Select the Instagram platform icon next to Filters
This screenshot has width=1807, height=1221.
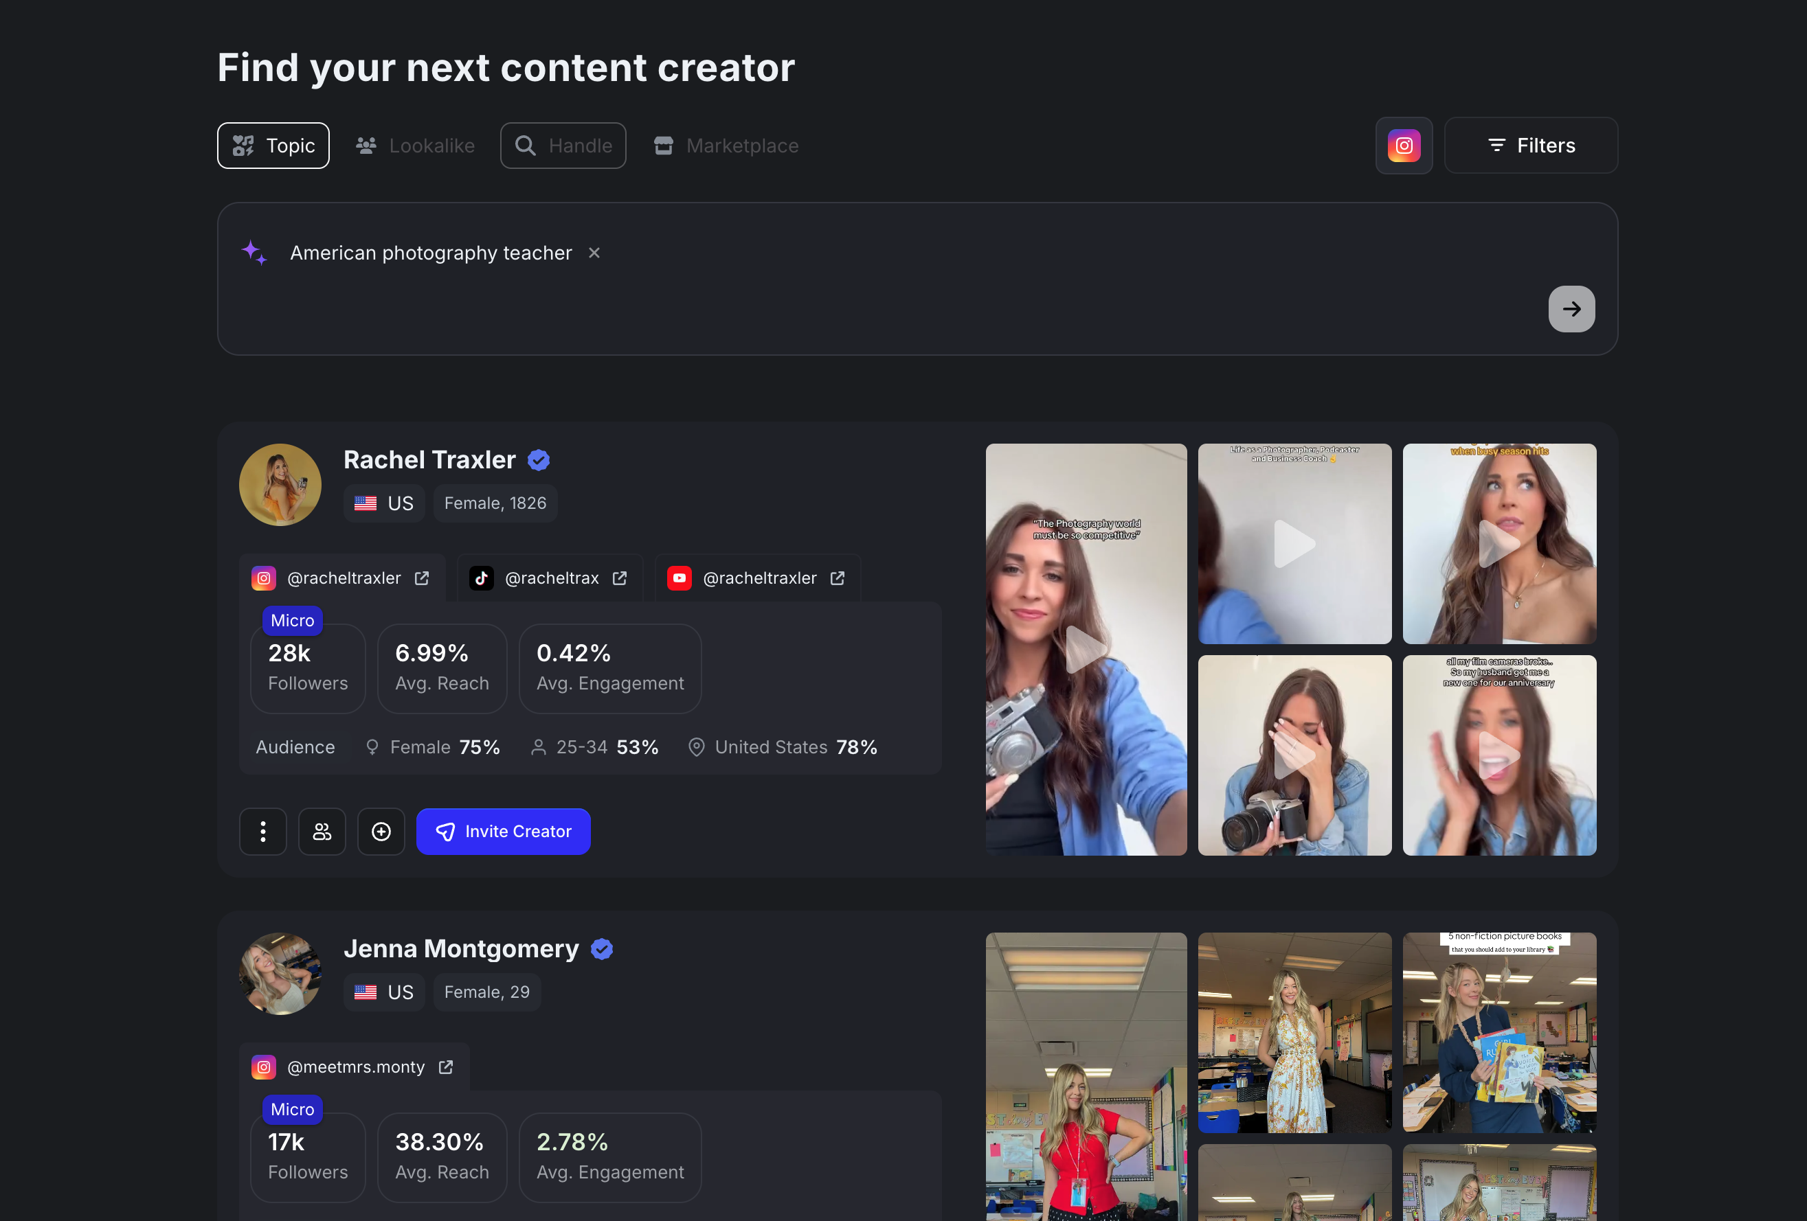(x=1404, y=146)
